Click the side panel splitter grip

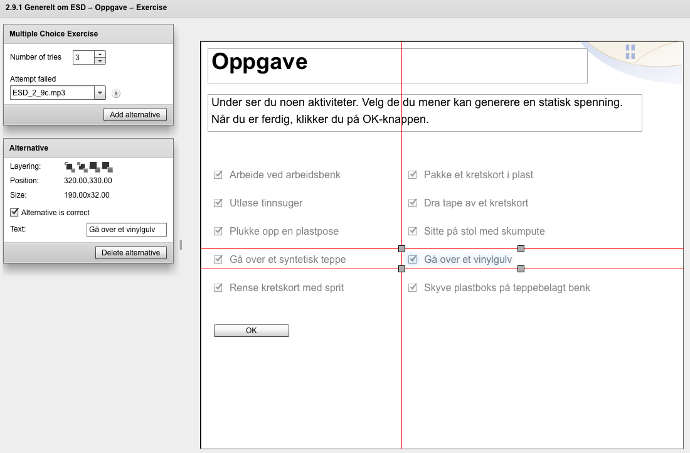[180, 245]
